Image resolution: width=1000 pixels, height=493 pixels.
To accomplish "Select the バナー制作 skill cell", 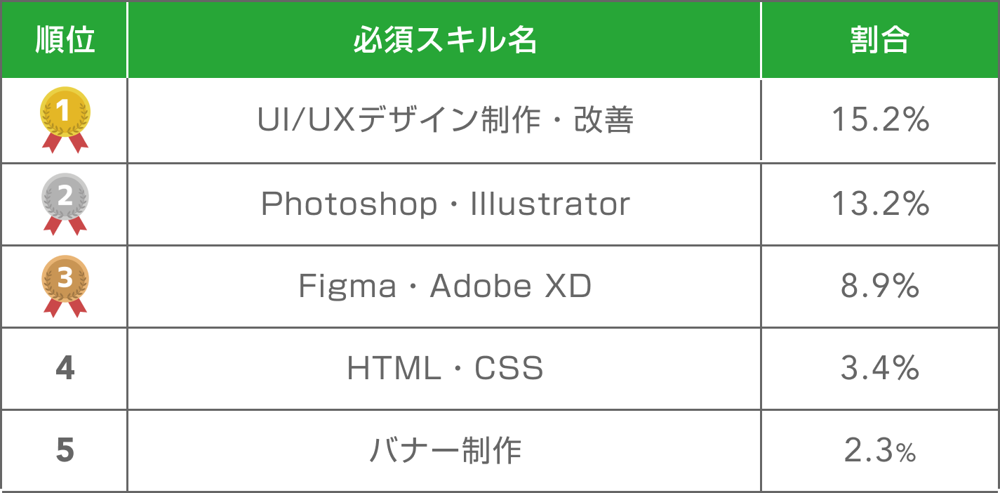I will coord(445,451).
